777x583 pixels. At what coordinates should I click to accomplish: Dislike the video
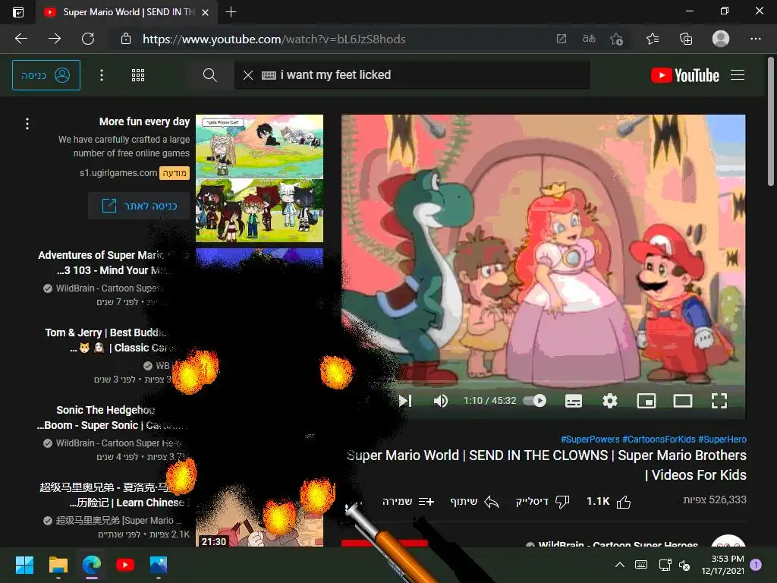543,502
